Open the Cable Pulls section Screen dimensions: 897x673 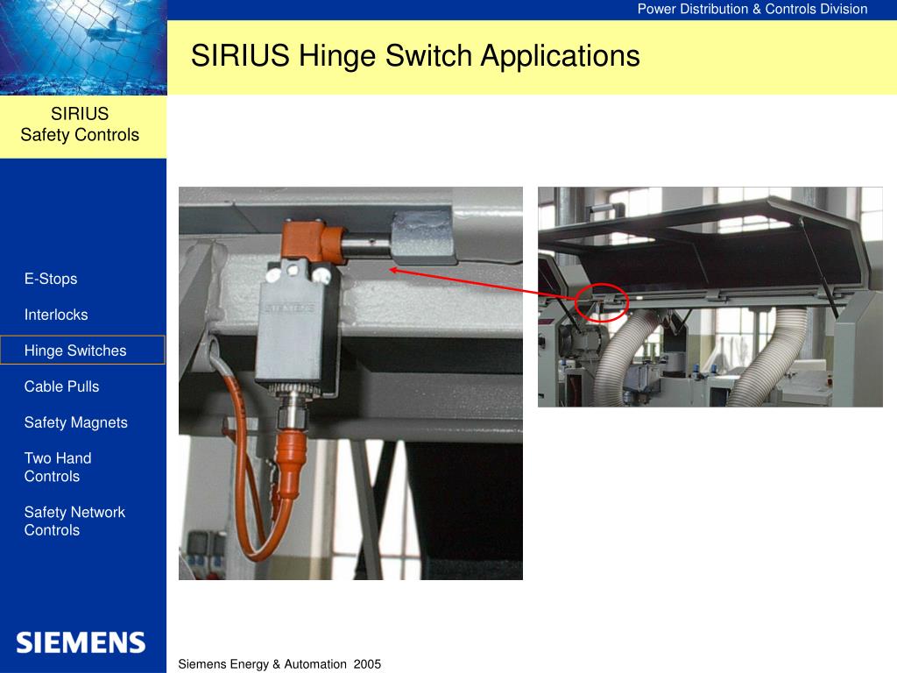pos(61,386)
